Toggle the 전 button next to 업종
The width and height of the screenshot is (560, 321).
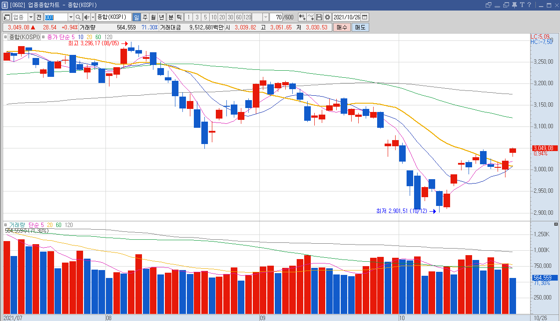click(39, 17)
